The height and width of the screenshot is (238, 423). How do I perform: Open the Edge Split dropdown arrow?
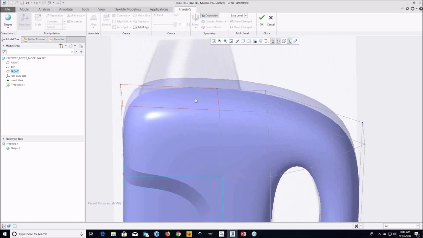click(131, 21)
